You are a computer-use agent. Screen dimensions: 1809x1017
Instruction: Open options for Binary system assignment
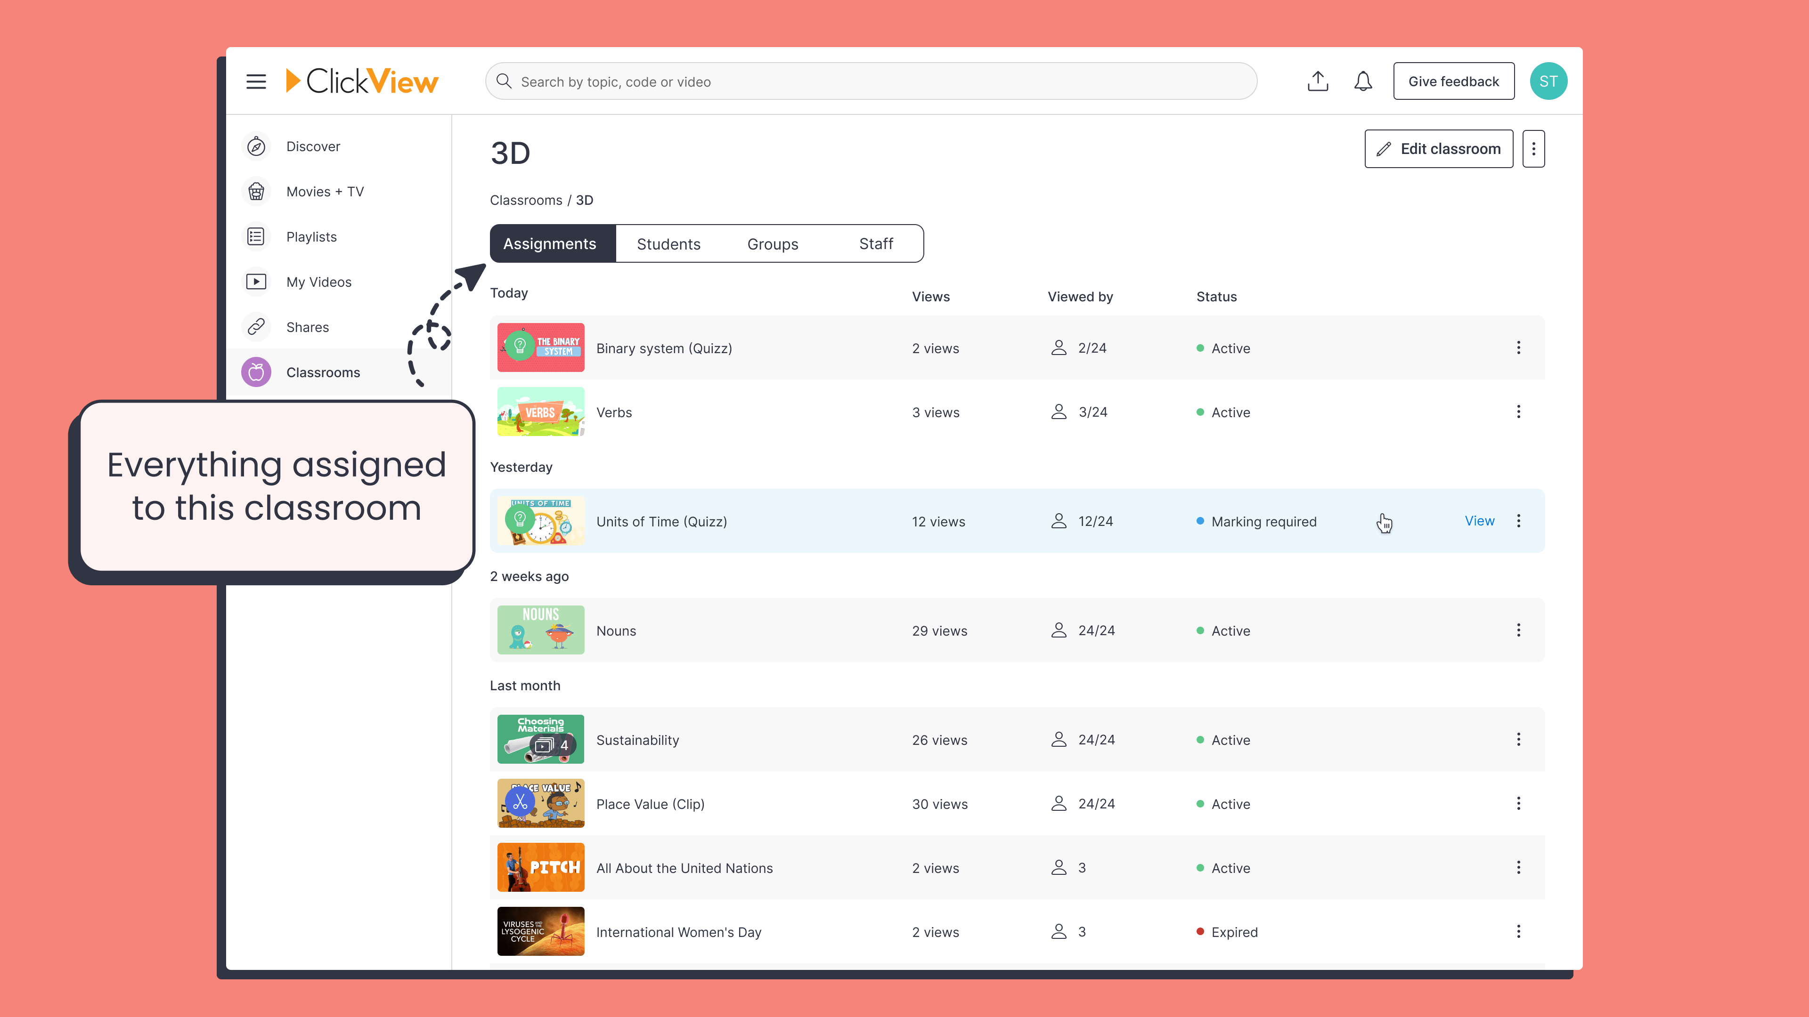pos(1518,348)
